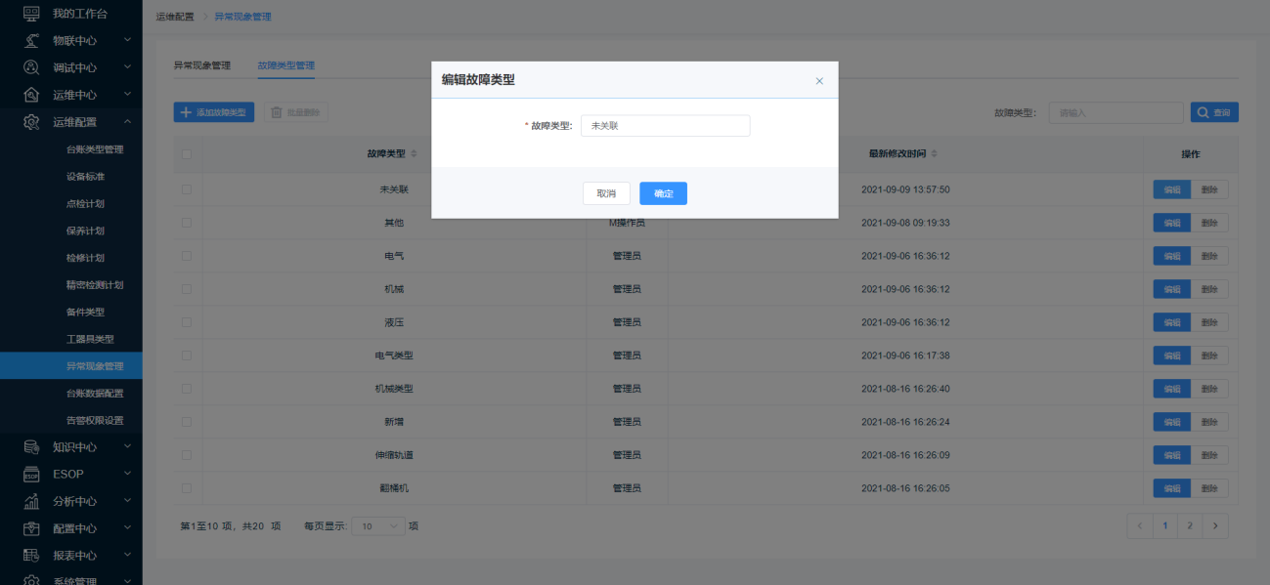Screen dimensions: 1270x585
Task: Open 精密检测计划 in sidebar
Action: (x=95, y=285)
